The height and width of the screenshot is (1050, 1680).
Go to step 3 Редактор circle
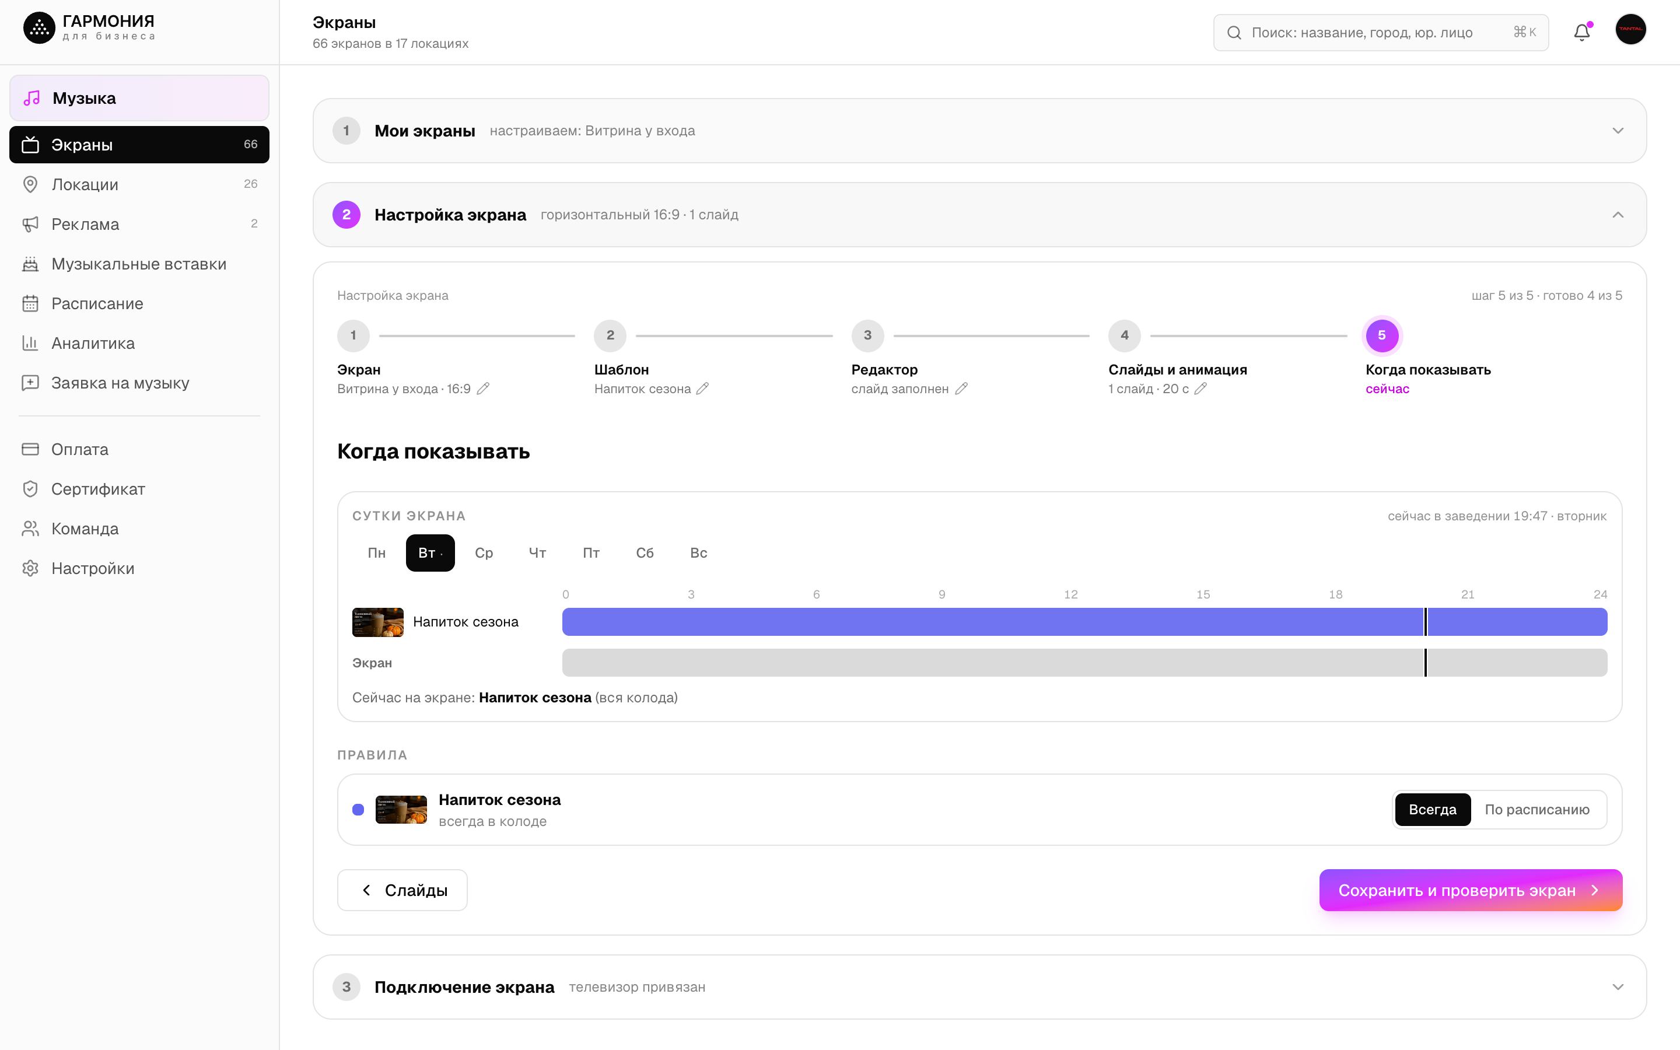[867, 335]
